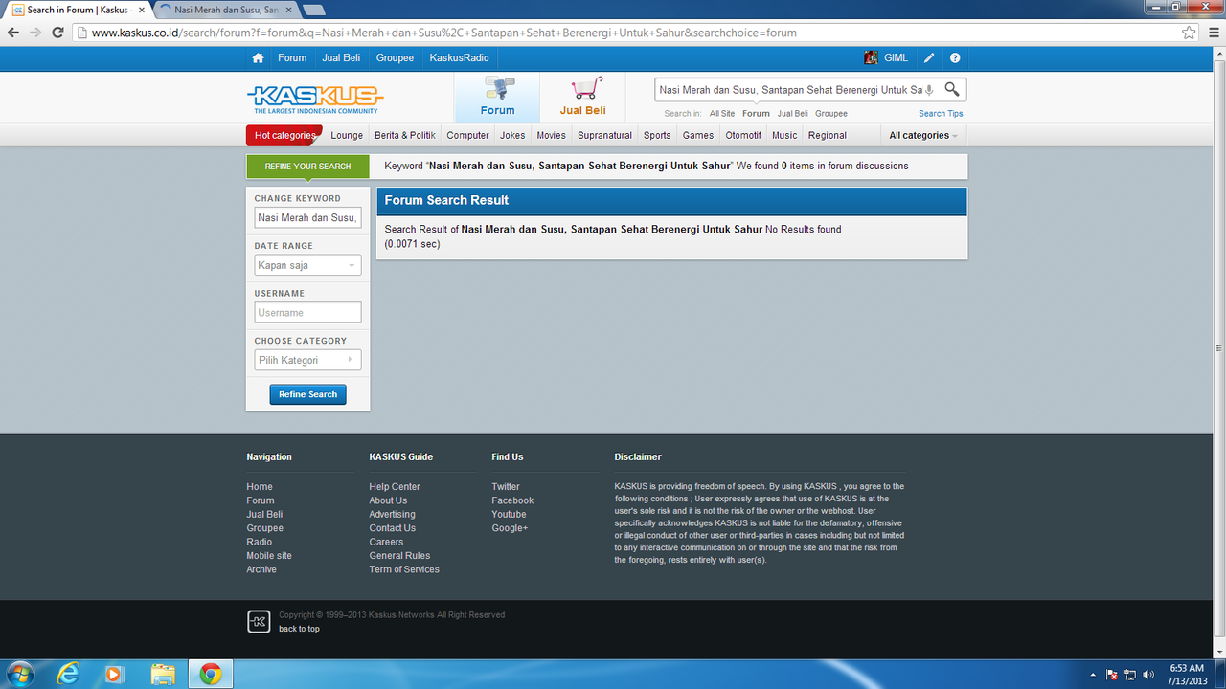The width and height of the screenshot is (1226, 689).
Task: Open General Rules in the footer
Action: (x=399, y=556)
